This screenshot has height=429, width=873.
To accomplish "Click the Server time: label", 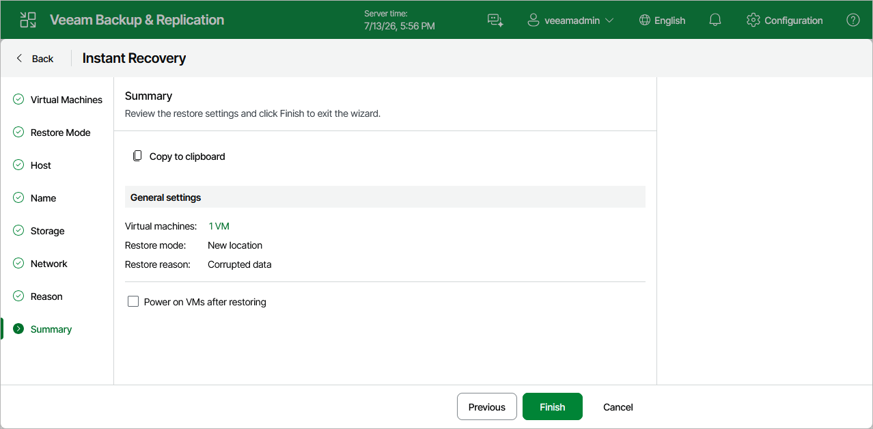I will click(x=386, y=14).
